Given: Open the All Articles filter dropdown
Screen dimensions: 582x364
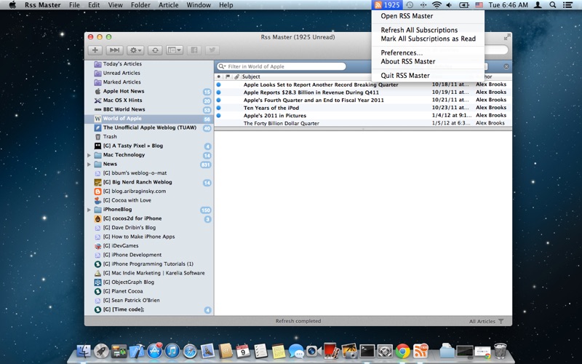Looking at the screenshot, I should (x=486, y=321).
